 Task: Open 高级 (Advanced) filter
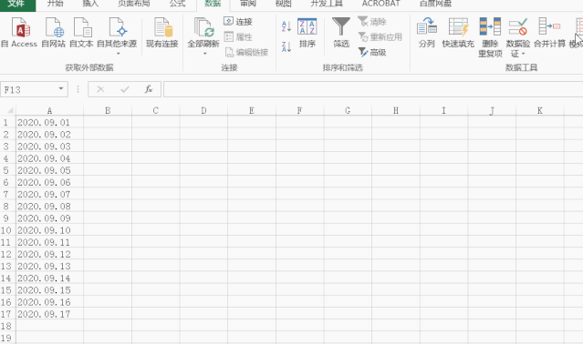[372, 52]
